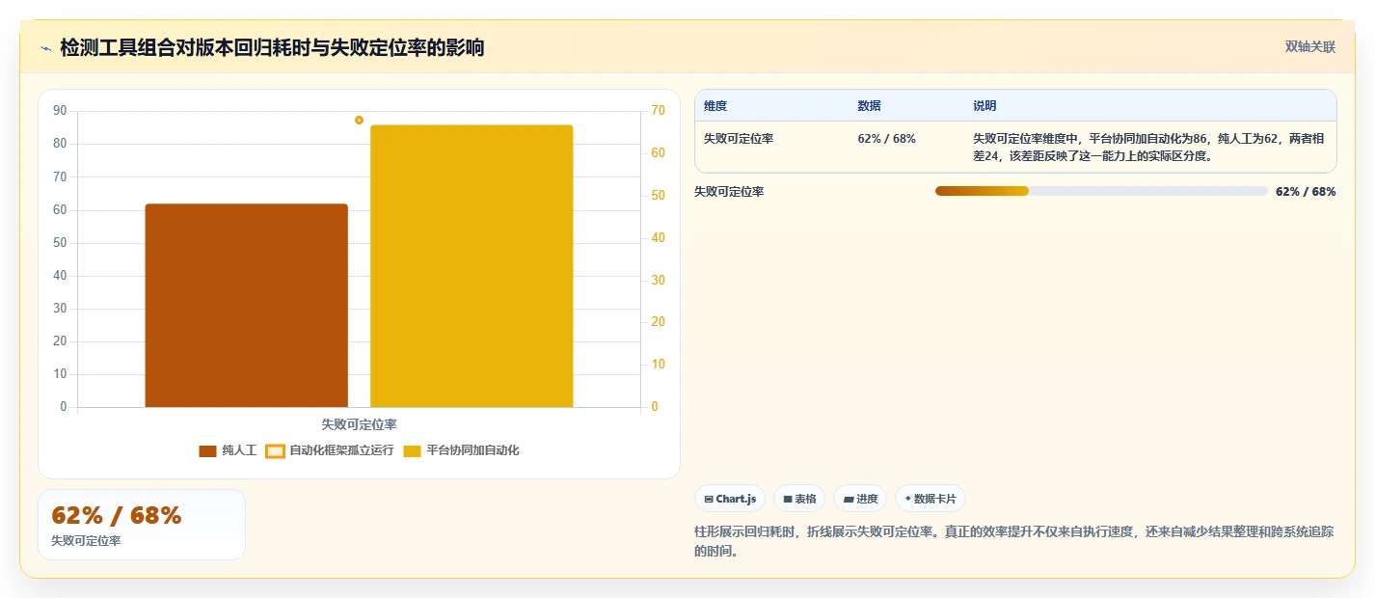Click the 62% / 68% value beside progress bar
Image resolution: width=1375 pixels, height=598 pixels.
point(1306,192)
